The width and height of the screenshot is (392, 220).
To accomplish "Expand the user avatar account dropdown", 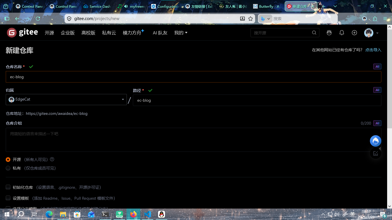I will (x=372, y=33).
